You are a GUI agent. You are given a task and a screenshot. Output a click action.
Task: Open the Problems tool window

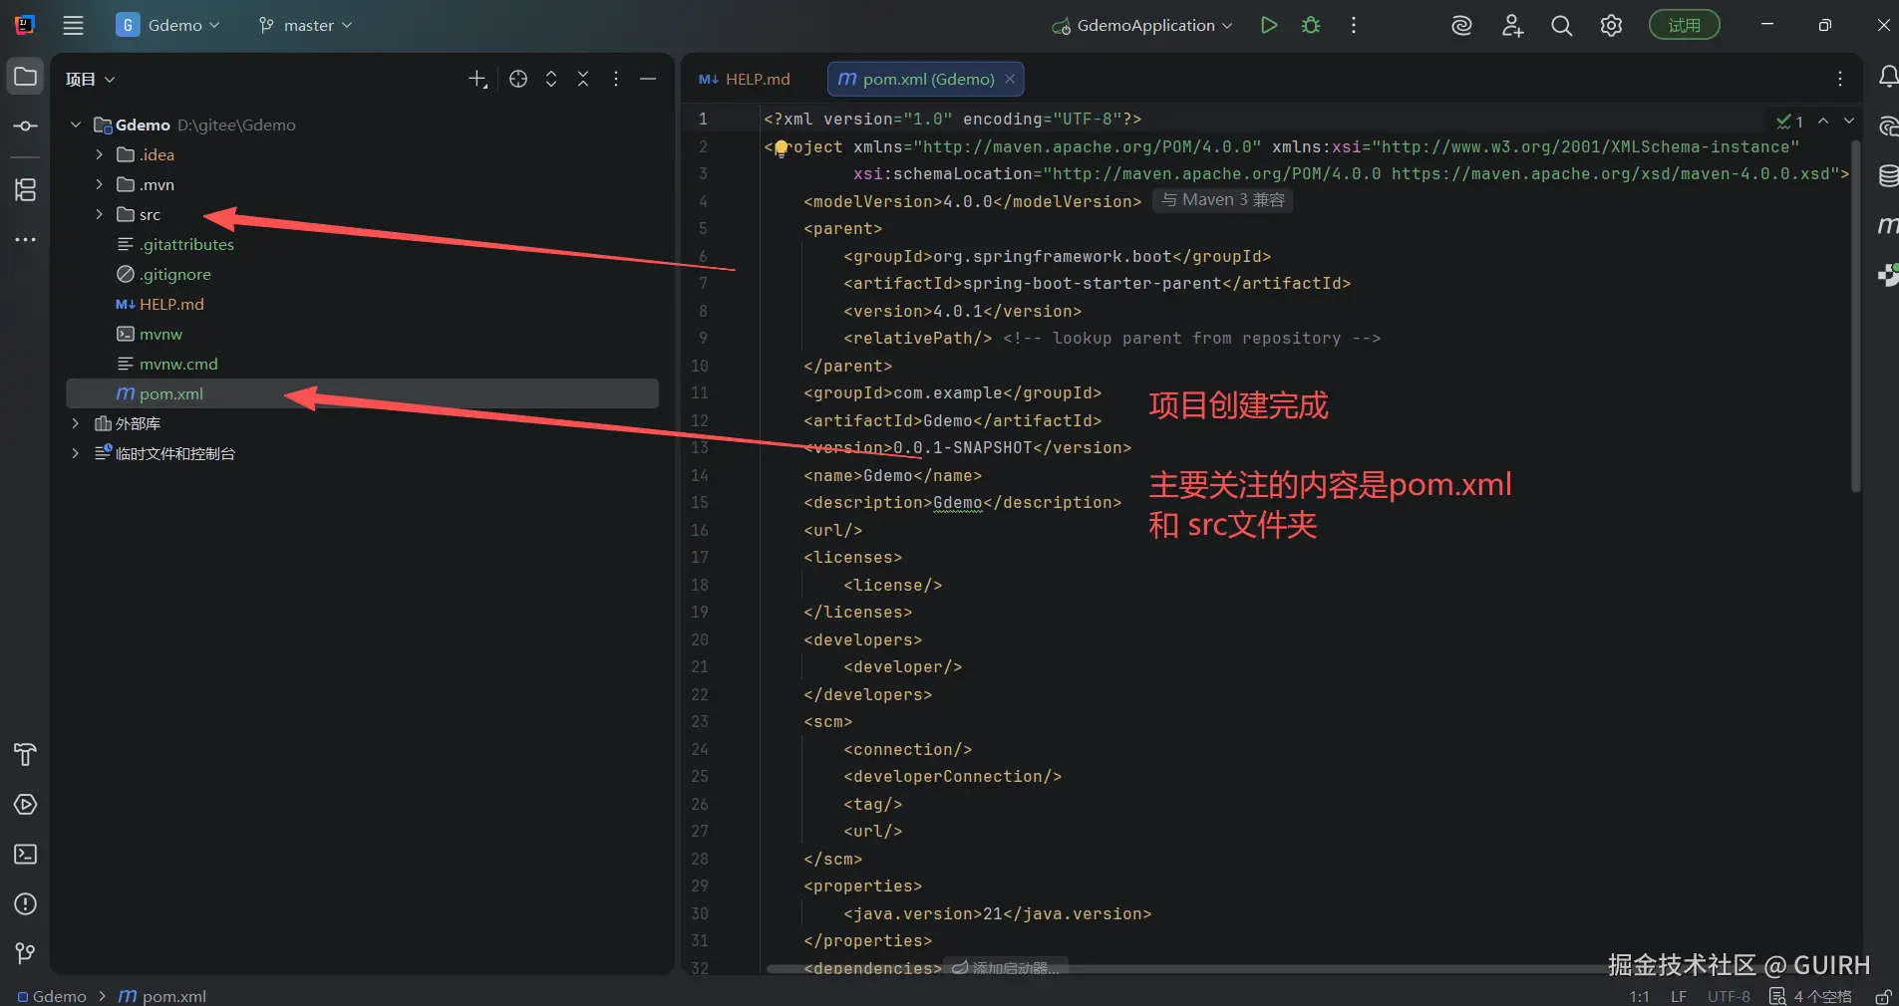click(25, 904)
